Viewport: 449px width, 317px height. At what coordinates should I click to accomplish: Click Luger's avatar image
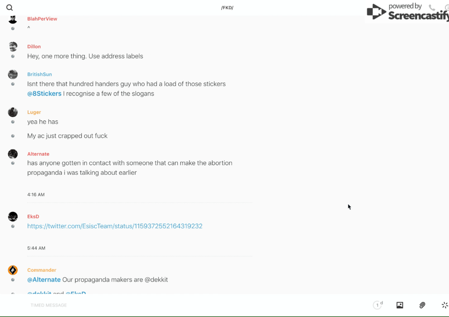13,112
